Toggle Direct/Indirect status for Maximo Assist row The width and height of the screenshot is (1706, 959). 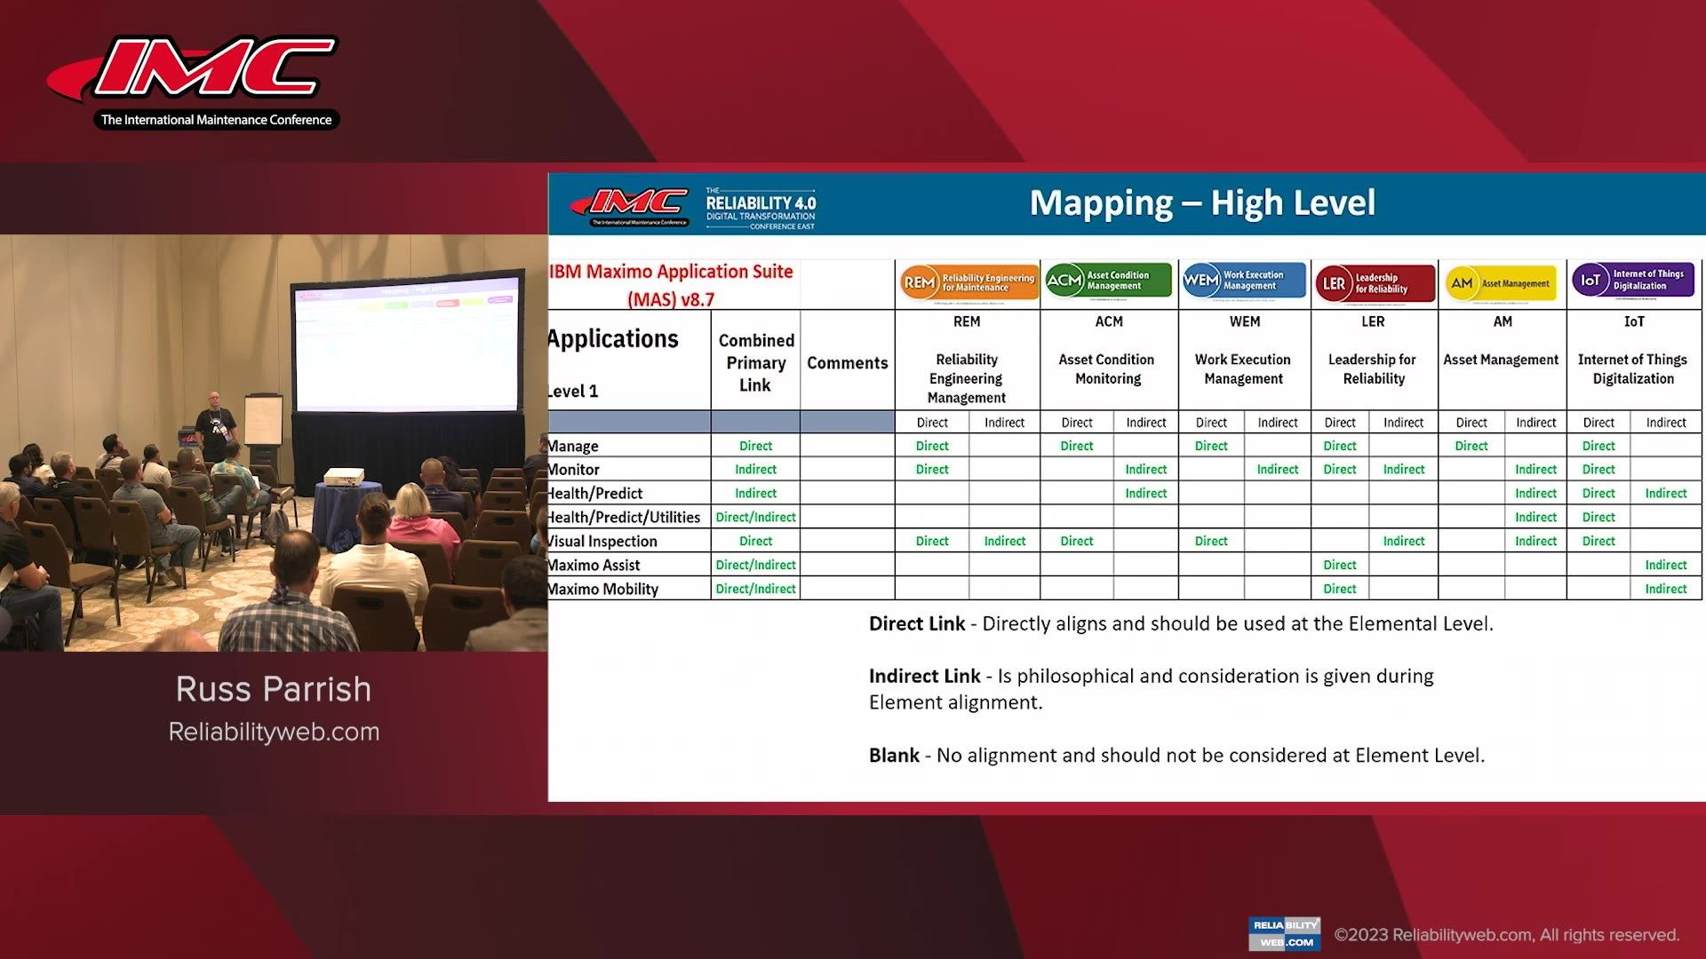(755, 564)
